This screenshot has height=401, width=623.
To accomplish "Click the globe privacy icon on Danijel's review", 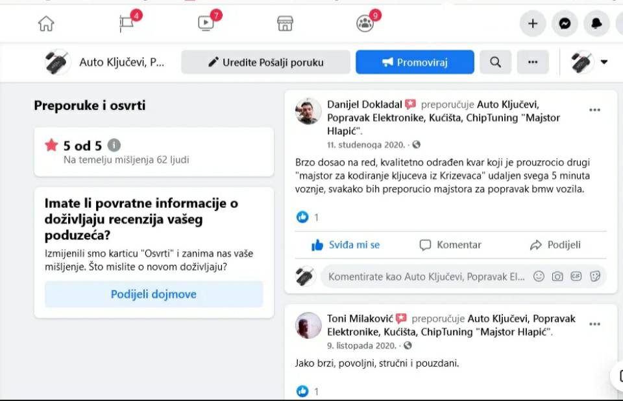I will 416,144.
